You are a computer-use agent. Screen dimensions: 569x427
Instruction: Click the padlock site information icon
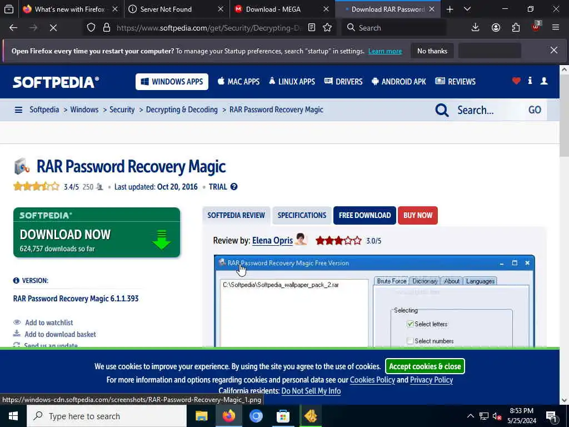tap(106, 28)
